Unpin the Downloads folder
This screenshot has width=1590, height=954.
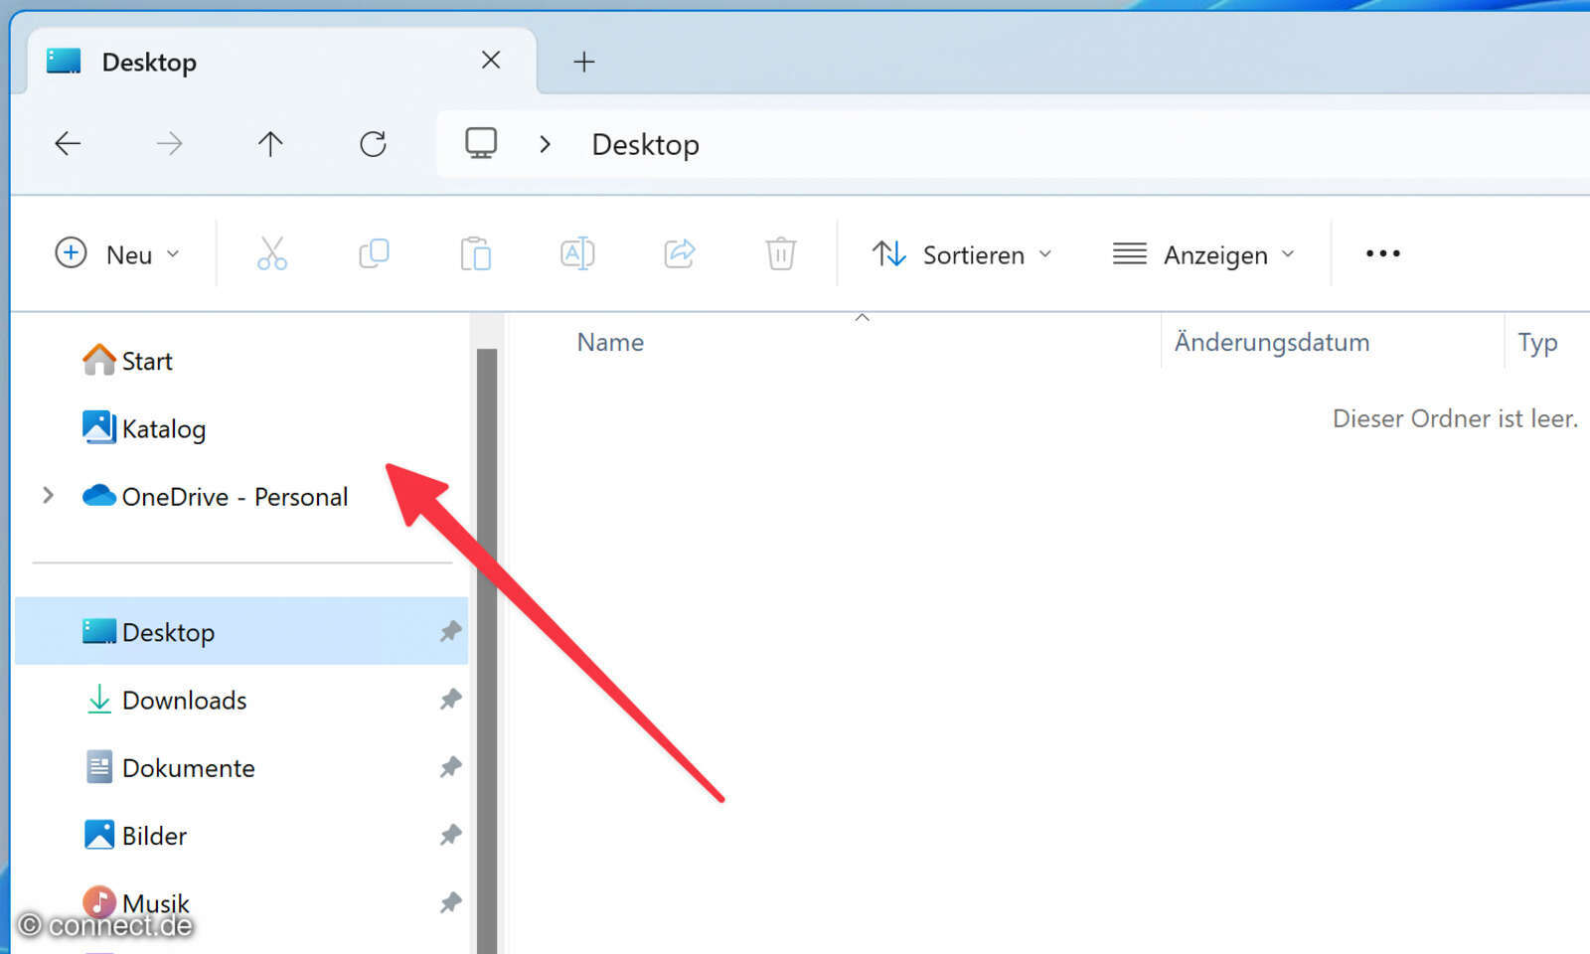[450, 700]
